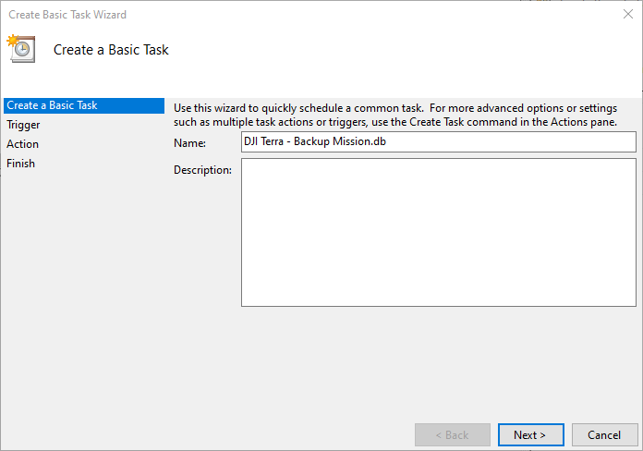Jump to the Finish step in sidebar

point(21,164)
